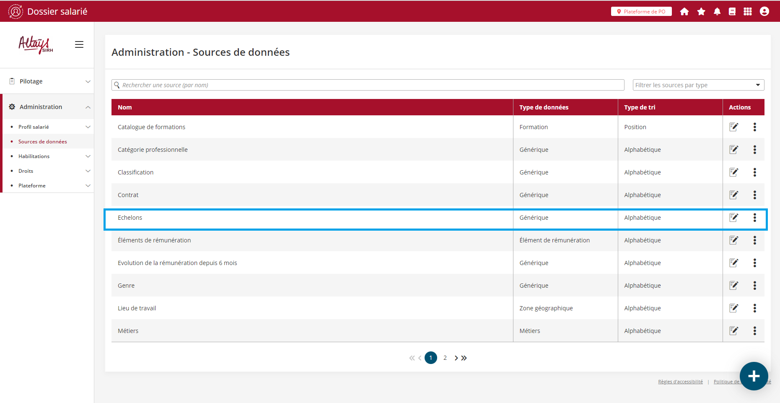Open the apps grid icon
The width and height of the screenshot is (780, 403).
(x=747, y=12)
